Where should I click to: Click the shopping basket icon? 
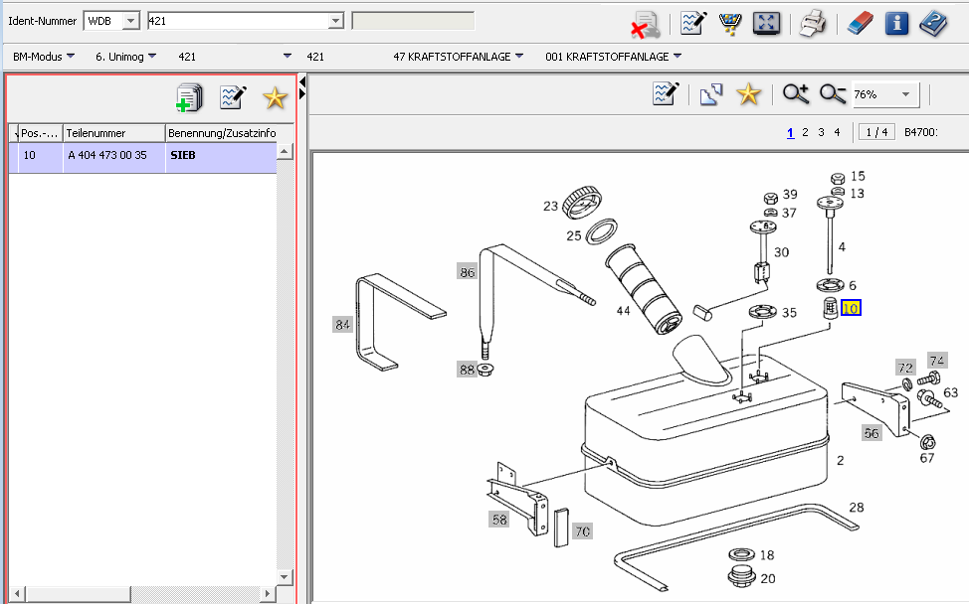(x=729, y=23)
